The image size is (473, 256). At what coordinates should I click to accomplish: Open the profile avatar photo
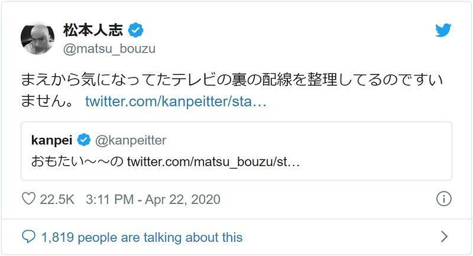click(x=38, y=39)
